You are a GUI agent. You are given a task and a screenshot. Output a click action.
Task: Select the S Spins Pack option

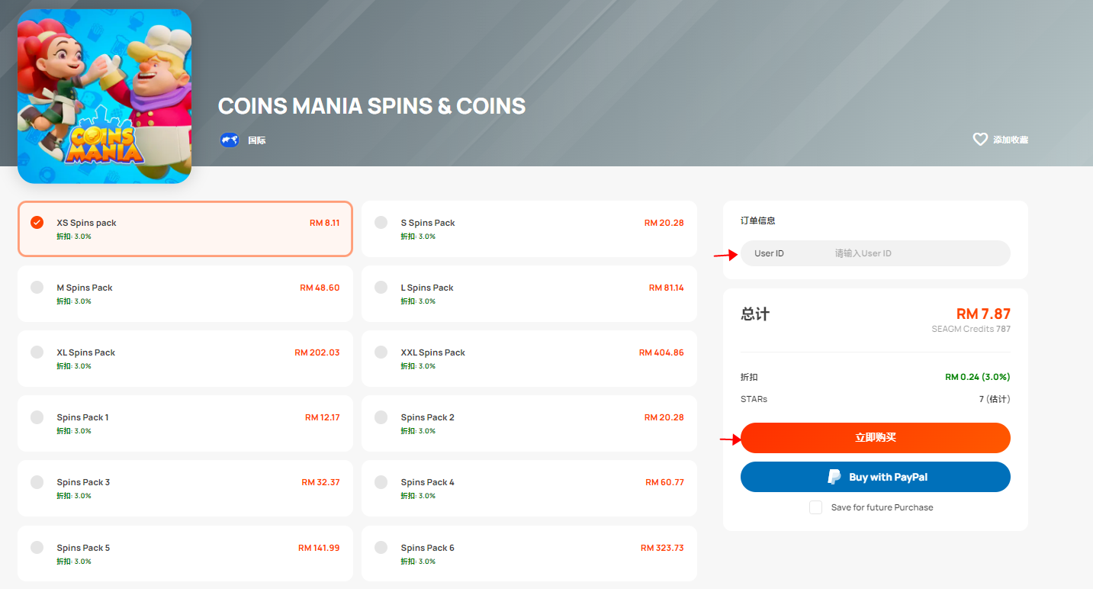(529, 229)
